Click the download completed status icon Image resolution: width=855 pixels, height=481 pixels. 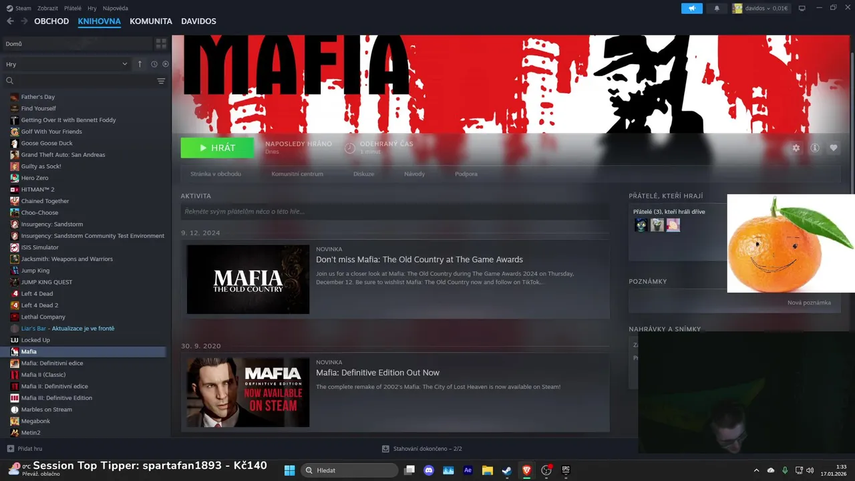385,449
